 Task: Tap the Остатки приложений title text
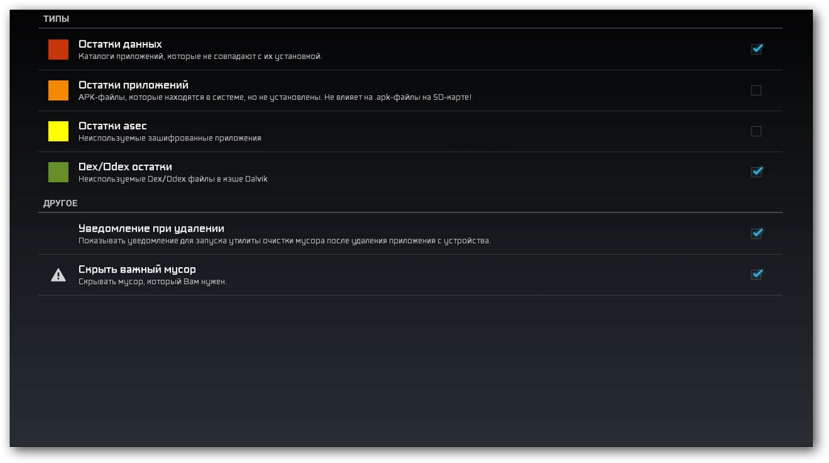pyautogui.click(x=133, y=85)
